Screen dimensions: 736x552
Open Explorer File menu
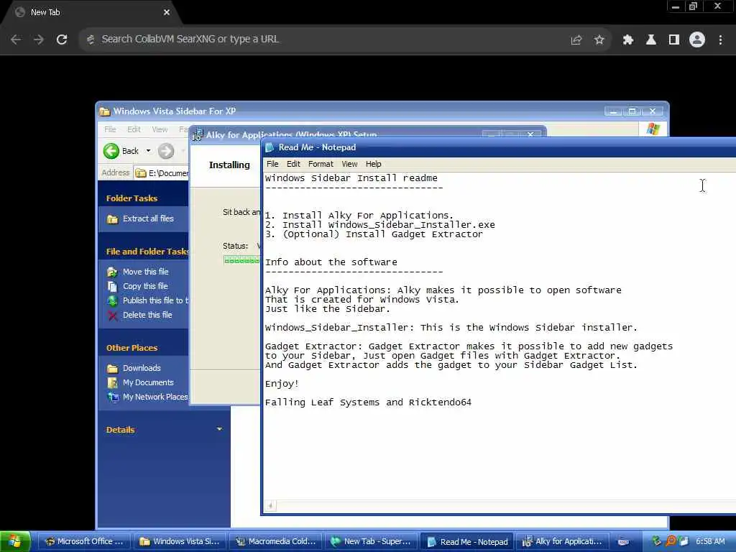point(110,129)
